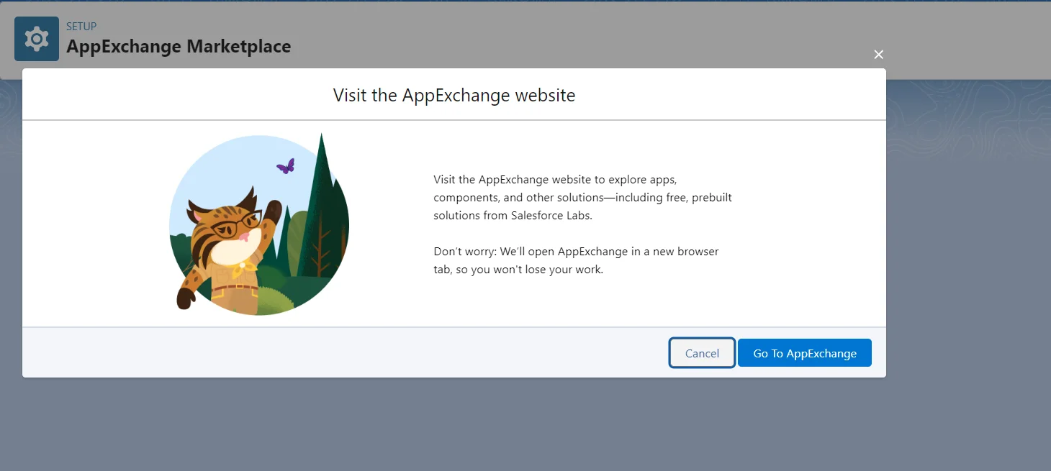Click the dialog description paragraph

(582, 197)
